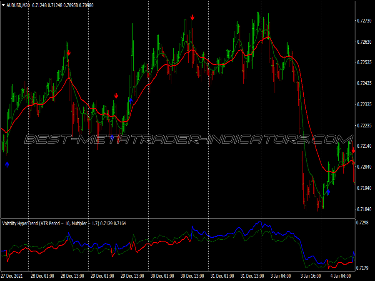Click the 0.72630 price level on the axis

click(364, 42)
